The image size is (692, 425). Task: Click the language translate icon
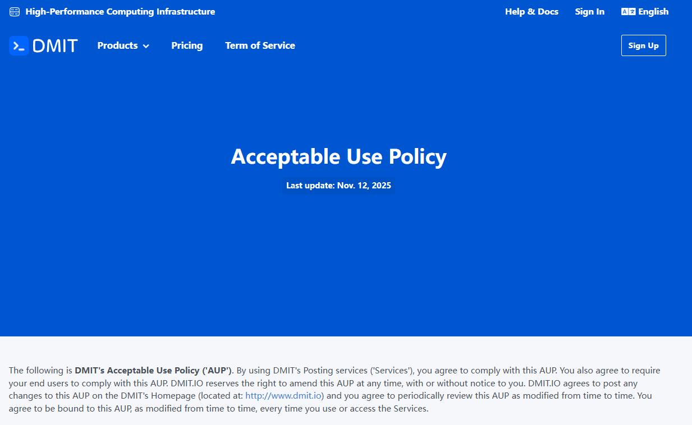628,12
